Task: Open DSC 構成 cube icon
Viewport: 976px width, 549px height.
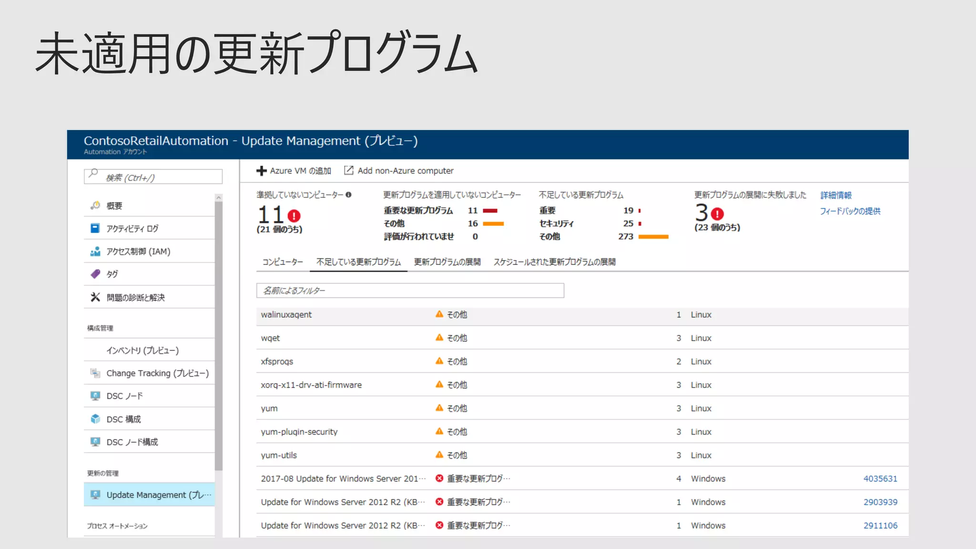Action: click(95, 419)
